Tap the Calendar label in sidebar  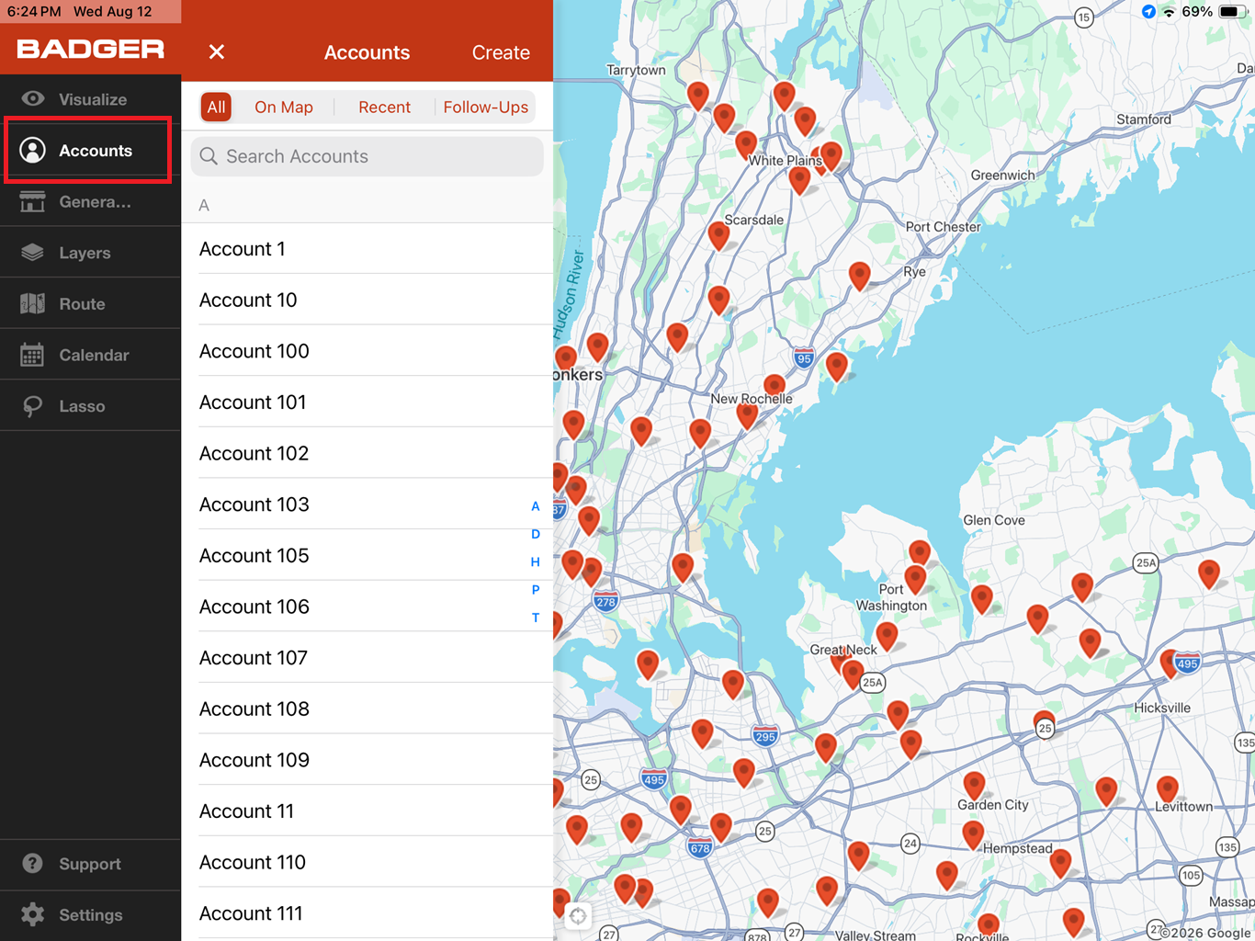click(x=94, y=355)
